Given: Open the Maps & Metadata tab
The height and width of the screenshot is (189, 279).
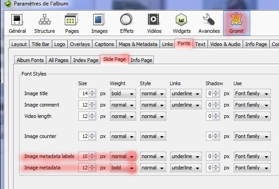Looking at the screenshot, I should pos(138,44).
